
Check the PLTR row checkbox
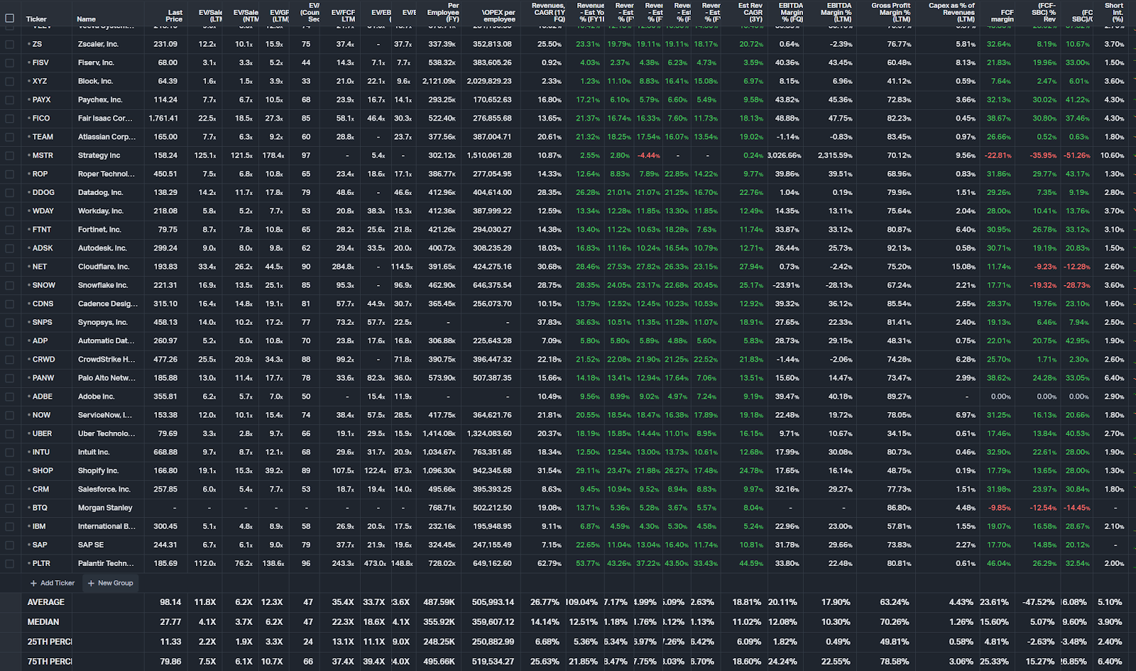(10, 563)
